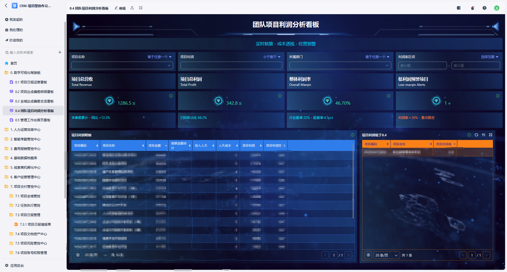The height and width of the screenshot is (272, 507).
Task: Toggle sort on 项目编码 column in blue table
Action: click(x=97, y=146)
